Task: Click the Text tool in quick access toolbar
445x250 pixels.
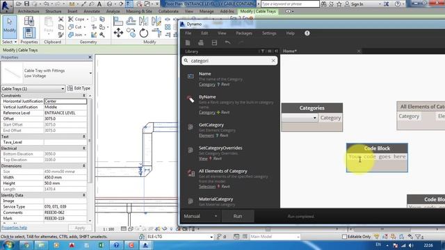Action: (x=99, y=4)
